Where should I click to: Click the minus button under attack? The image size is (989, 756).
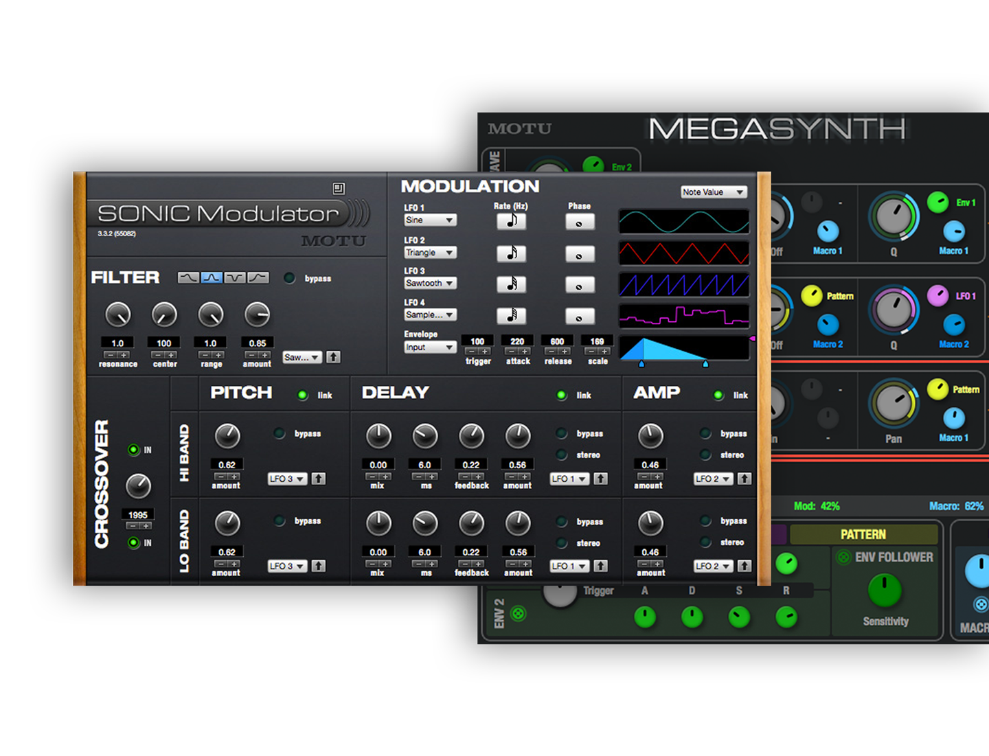click(512, 351)
